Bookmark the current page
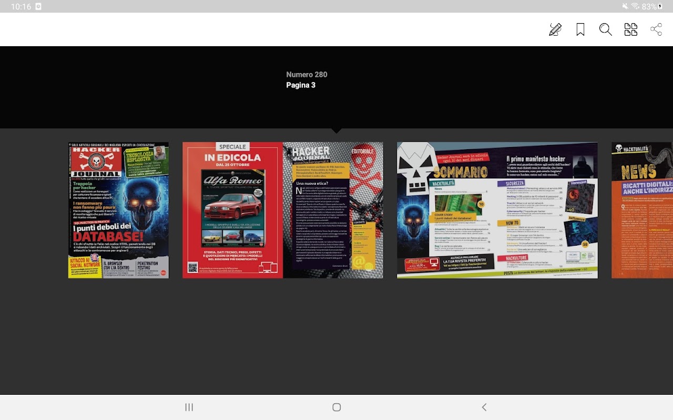The image size is (673, 420). coord(580,29)
